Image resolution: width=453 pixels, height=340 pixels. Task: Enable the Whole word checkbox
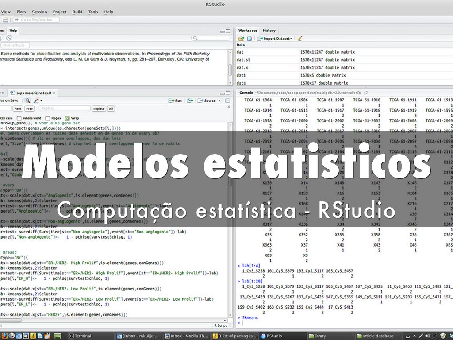point(20,118)
